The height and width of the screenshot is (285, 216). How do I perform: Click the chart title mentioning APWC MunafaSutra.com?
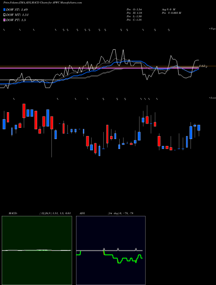[43, 3]
